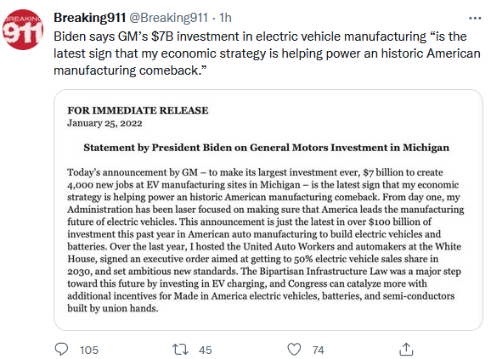Open the attached press release image
Viewport: 491px width, 359px height.
pos(268,210)
